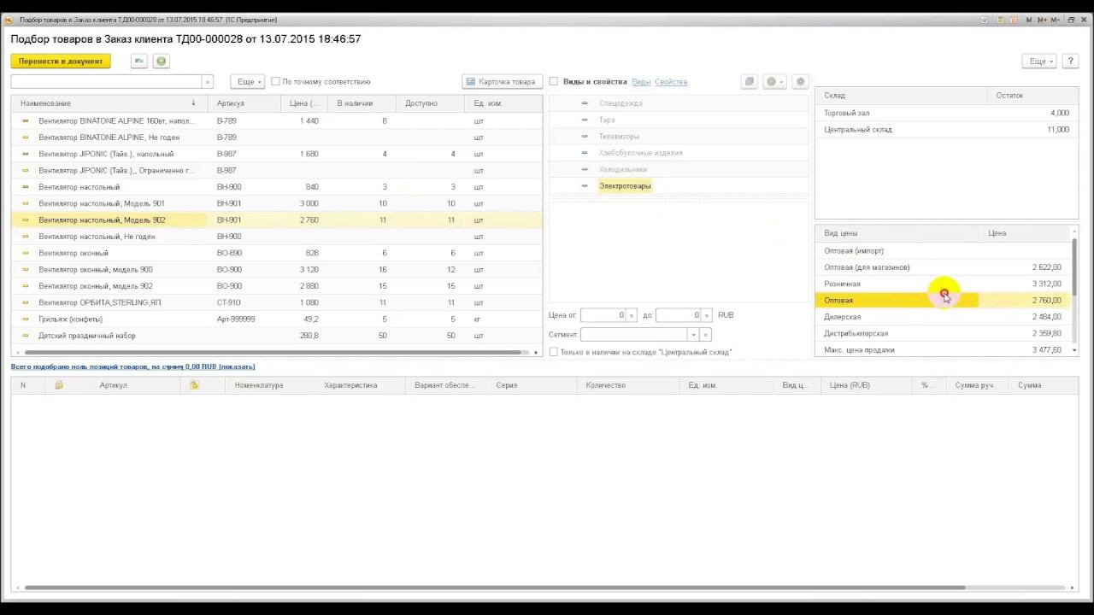
Task: Click the yellow 'Перенести в документ' button
Action: [x=61, y=61]
